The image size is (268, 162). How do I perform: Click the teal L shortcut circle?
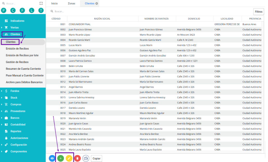[x=32, y=10]
